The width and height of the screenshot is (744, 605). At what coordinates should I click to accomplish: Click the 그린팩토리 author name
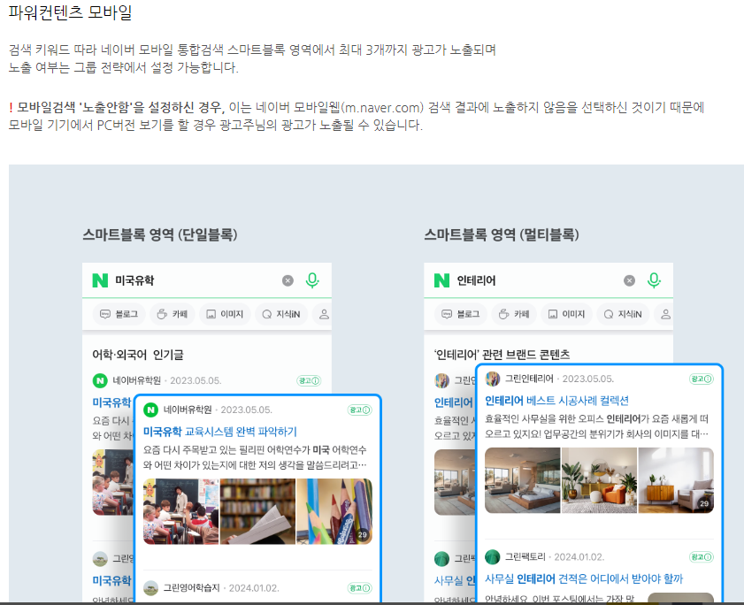click(525, 556)
